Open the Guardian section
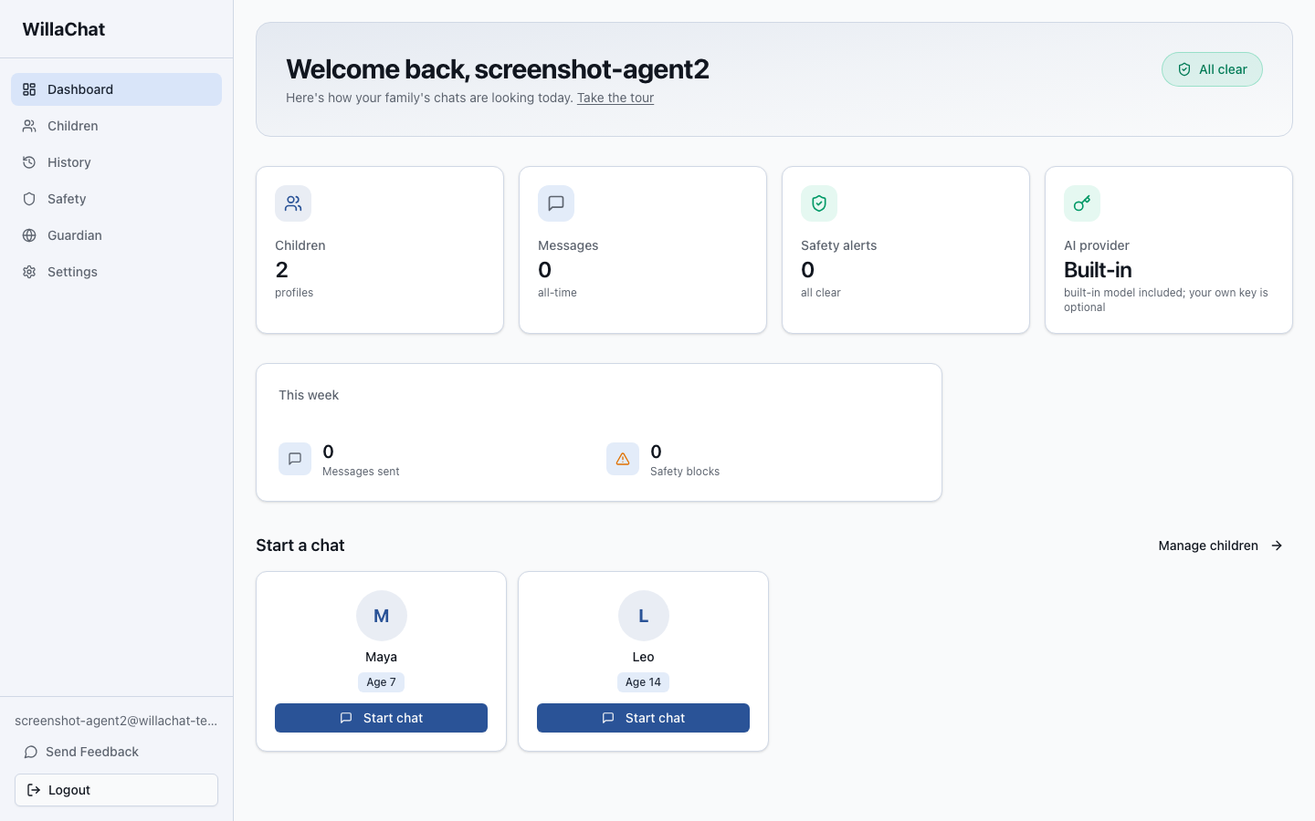This screenshot has height=821, width=1315. (x=116, y=235)
